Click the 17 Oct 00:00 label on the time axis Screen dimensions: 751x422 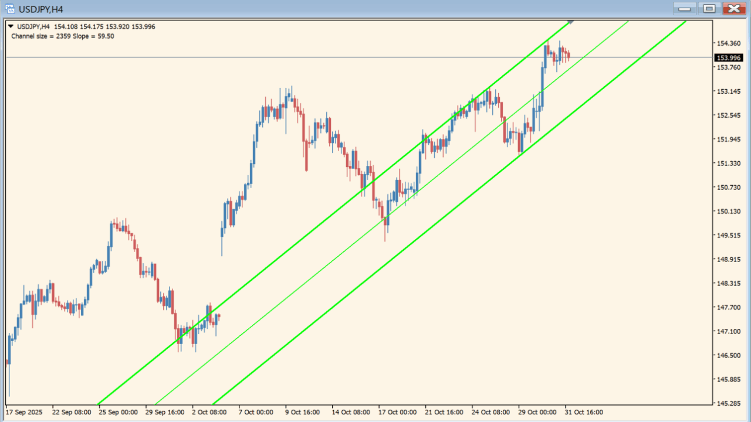point(397,412)
